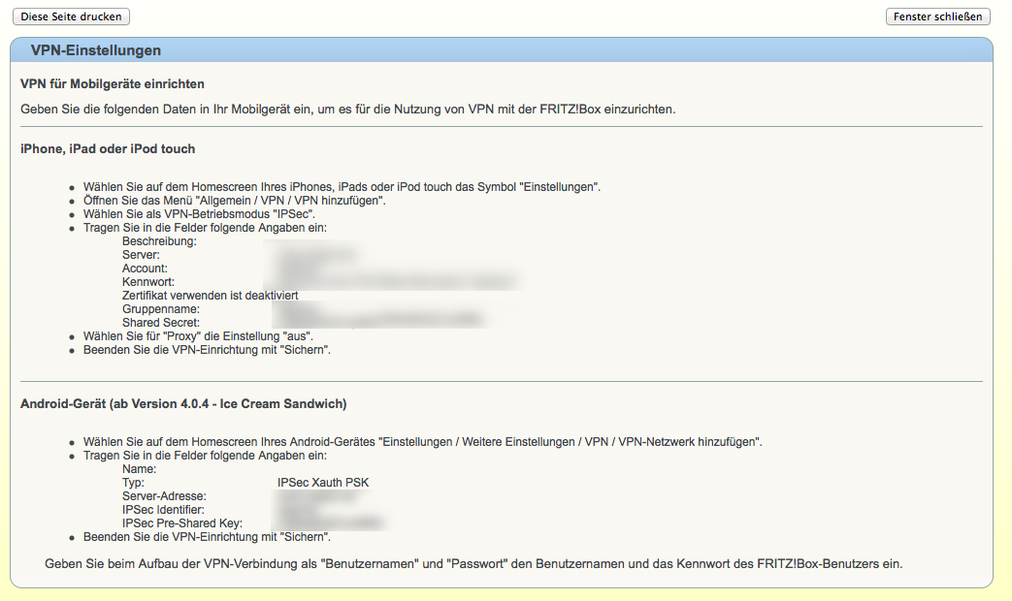Click the "IPSec Xauth PSK" type value
1012x601 pixels.
point(323,483)
